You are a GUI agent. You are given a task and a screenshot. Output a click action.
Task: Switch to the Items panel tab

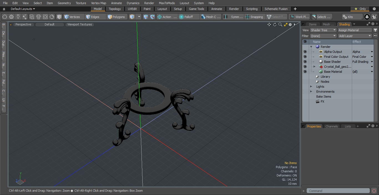(312, 24)
